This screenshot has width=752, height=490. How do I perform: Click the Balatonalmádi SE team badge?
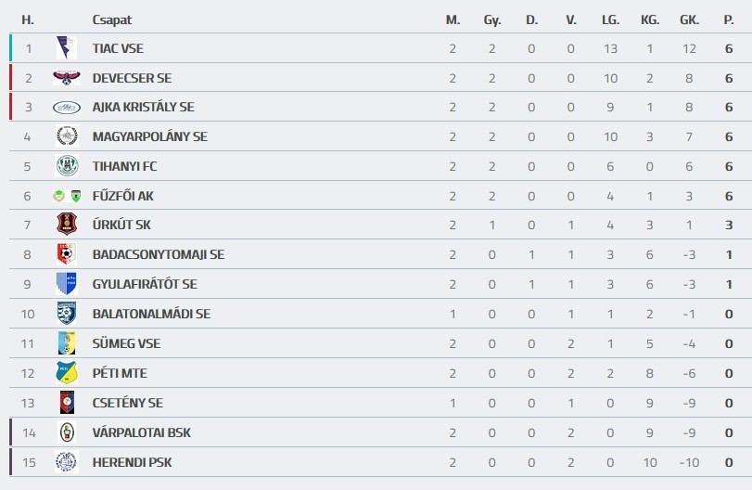tap(66, 314)
